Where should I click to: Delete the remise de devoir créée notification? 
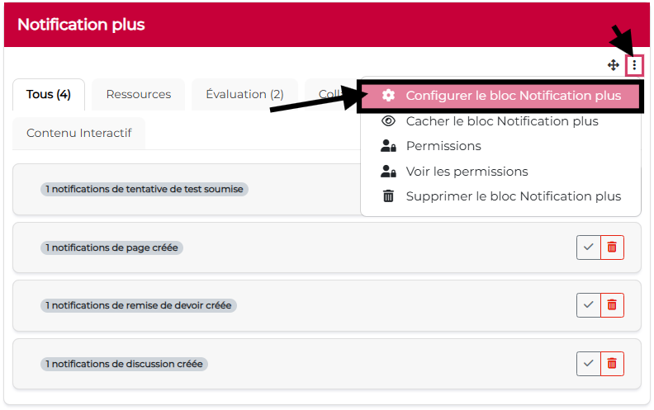click(612, 305)
